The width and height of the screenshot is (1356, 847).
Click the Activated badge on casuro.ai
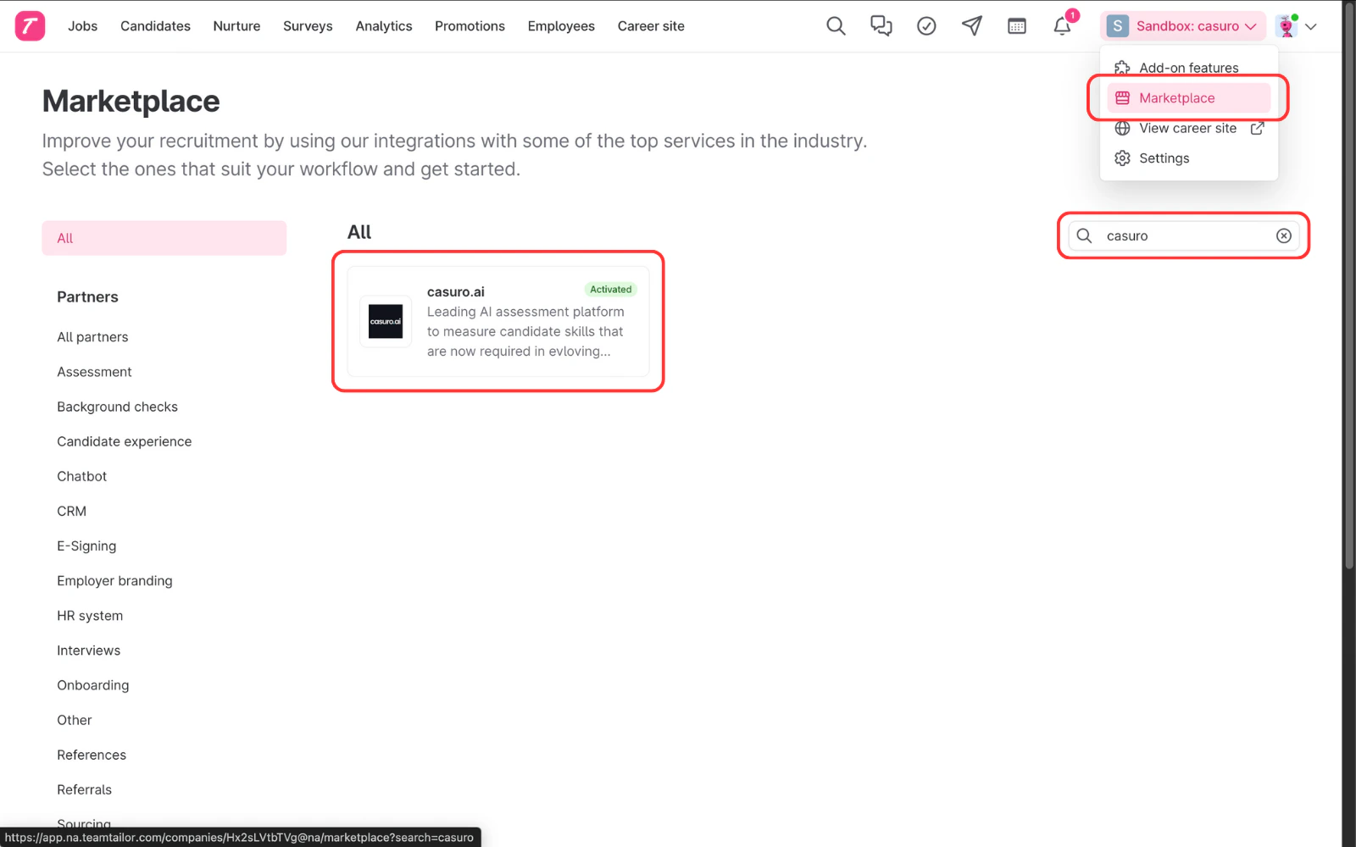(610, 290)
